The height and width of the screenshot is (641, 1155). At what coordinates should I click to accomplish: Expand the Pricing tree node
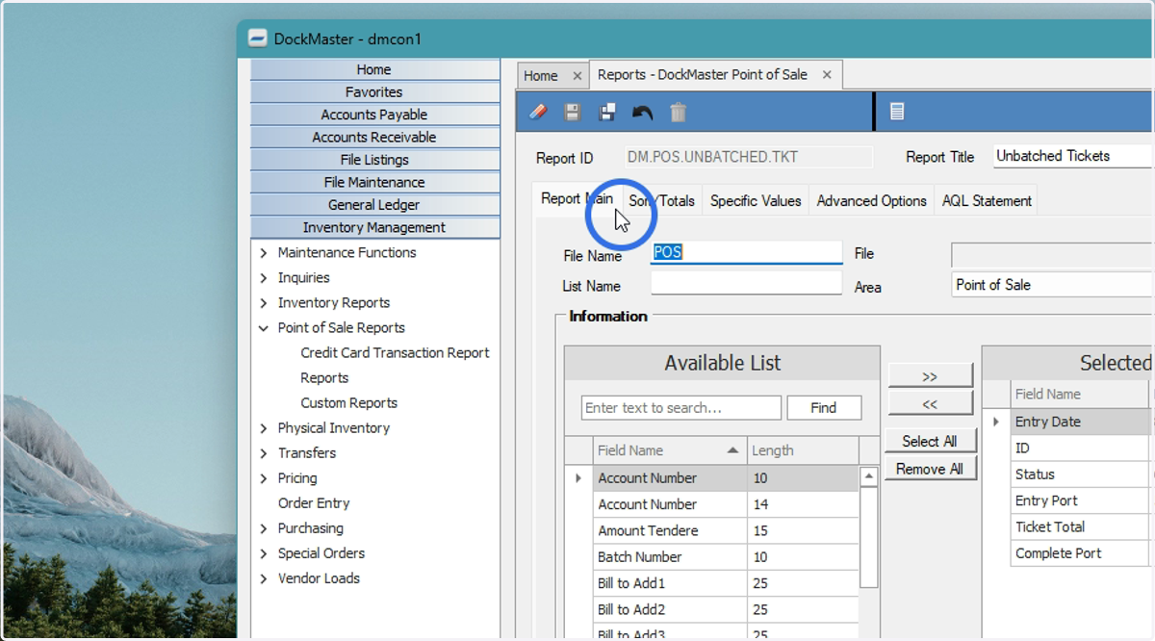[264, 478]
